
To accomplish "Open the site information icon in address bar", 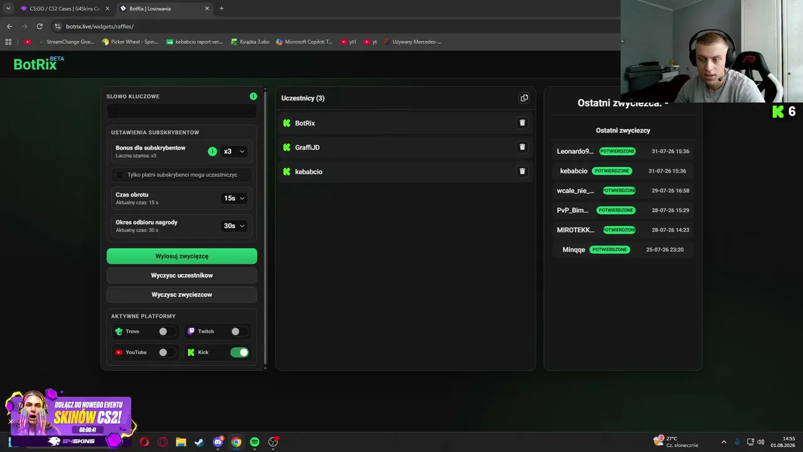I will coord(58,26).
